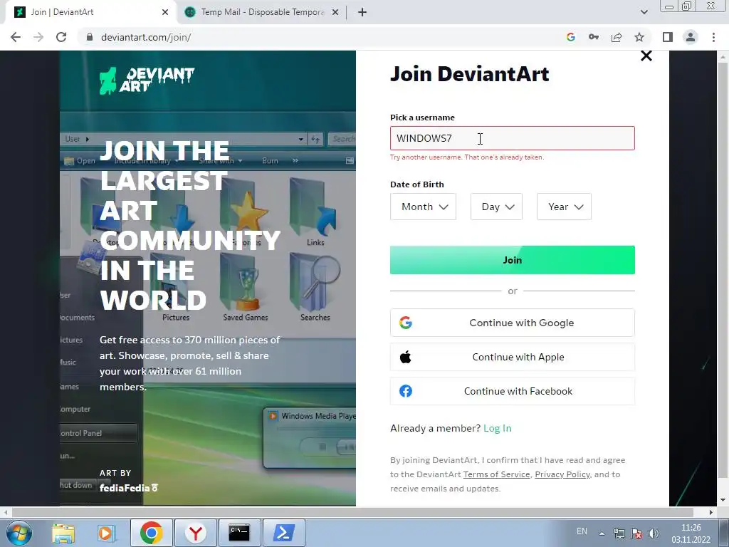Switch to the Temp Mail tab
This screenshot has width=729, height=547.
[262, 12]
